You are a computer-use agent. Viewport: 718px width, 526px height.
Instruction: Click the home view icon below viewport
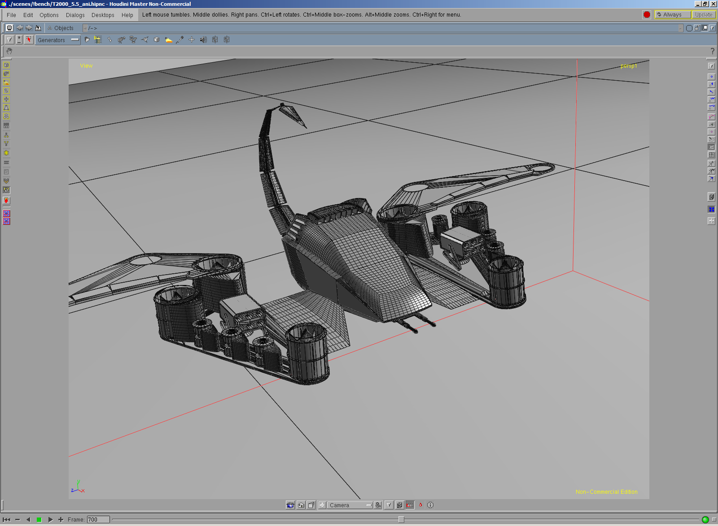pos(301,505)
